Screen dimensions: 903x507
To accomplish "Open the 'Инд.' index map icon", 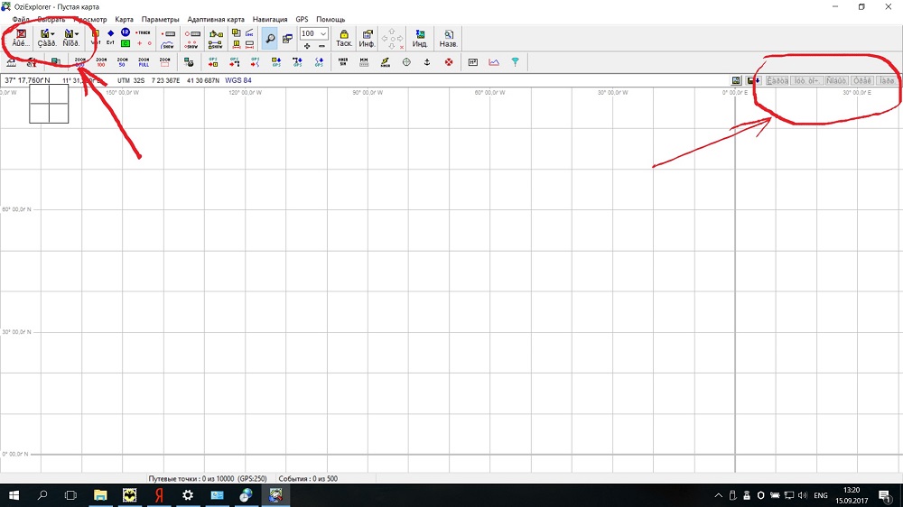I will pos(420,38).
